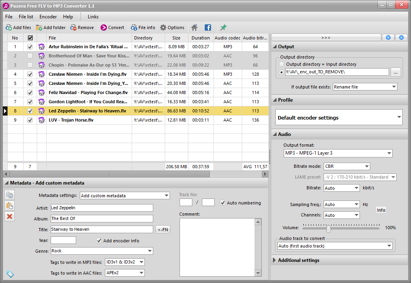
Task: Open the Facebook icon link
Action: click(207, 28)
